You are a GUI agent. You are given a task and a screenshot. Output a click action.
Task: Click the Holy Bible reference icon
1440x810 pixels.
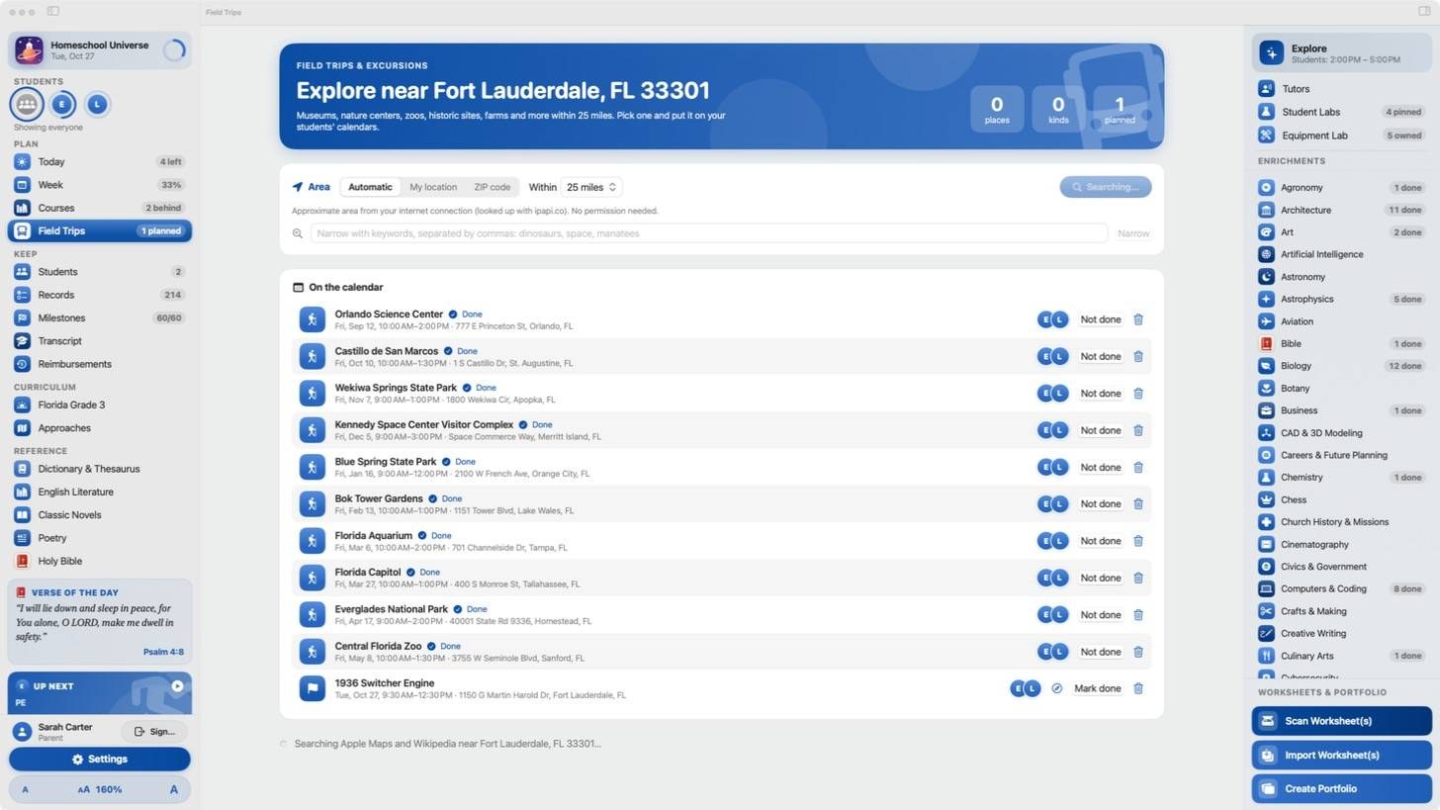click(x=22, y=561)
